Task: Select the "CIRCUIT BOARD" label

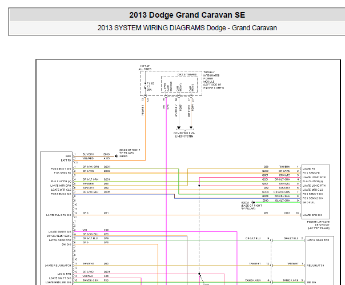Action: (187, 75)
